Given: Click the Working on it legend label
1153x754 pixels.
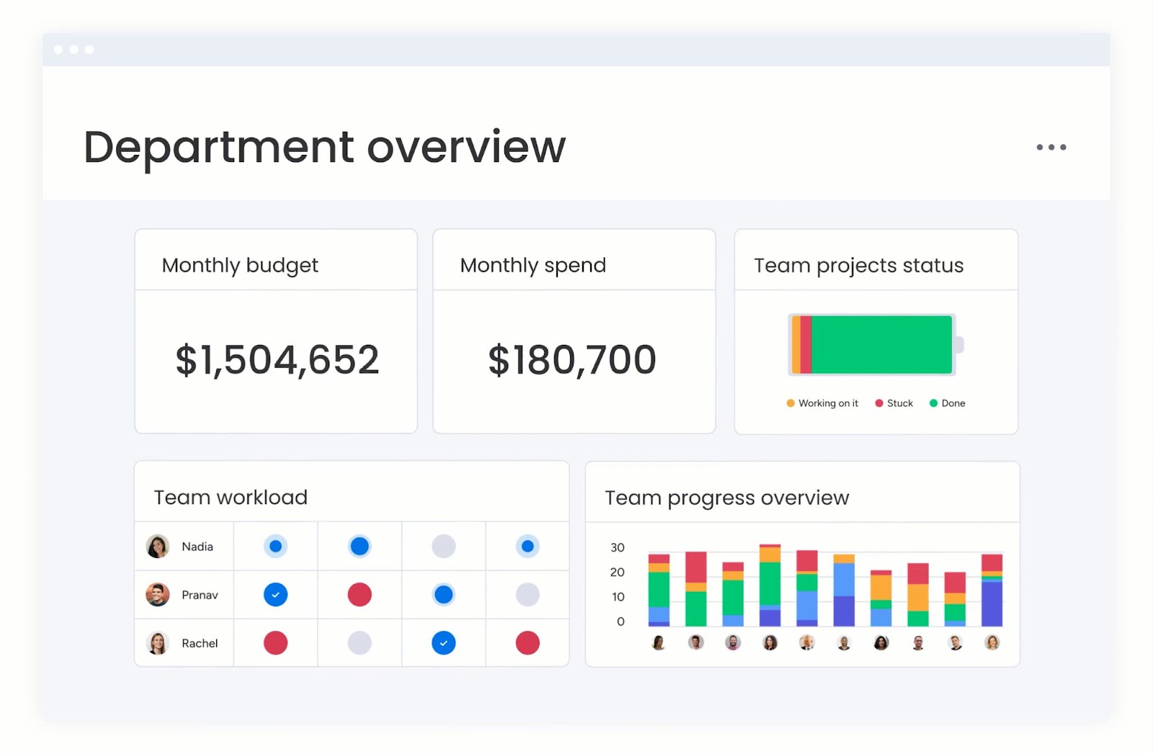Looking at the screenshot, I should click(829, 403).
